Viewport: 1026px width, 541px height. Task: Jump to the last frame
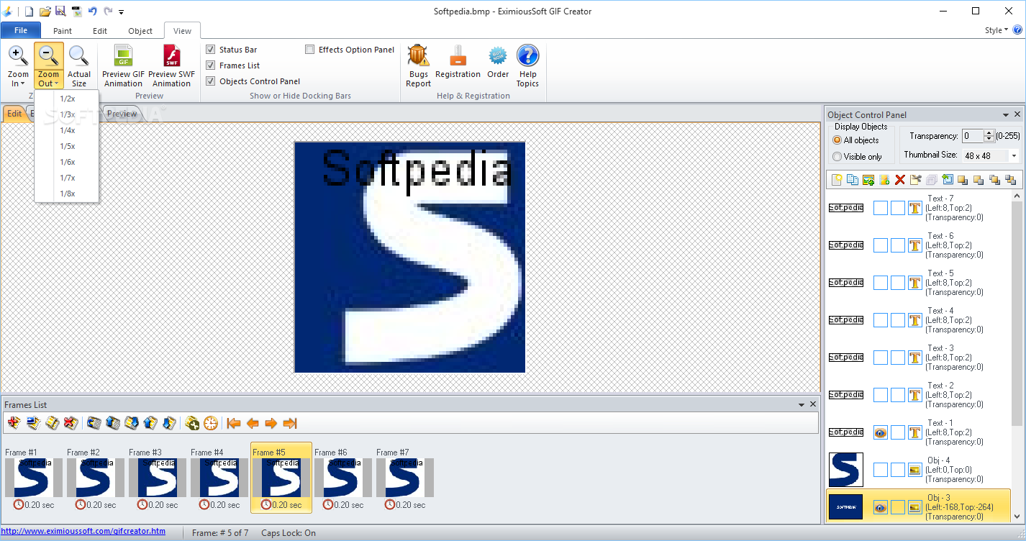[x=289, y=423]
